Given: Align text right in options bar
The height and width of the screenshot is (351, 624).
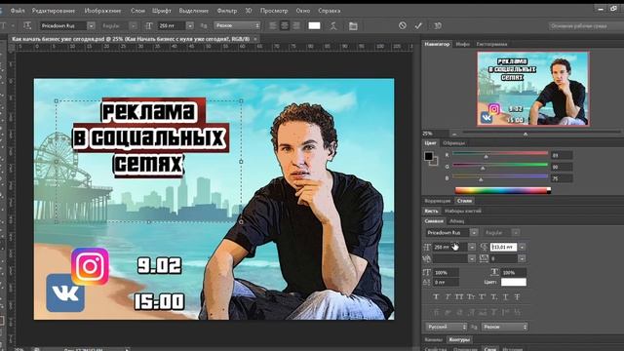Looking at the screenshot, I should coord(296,25).
